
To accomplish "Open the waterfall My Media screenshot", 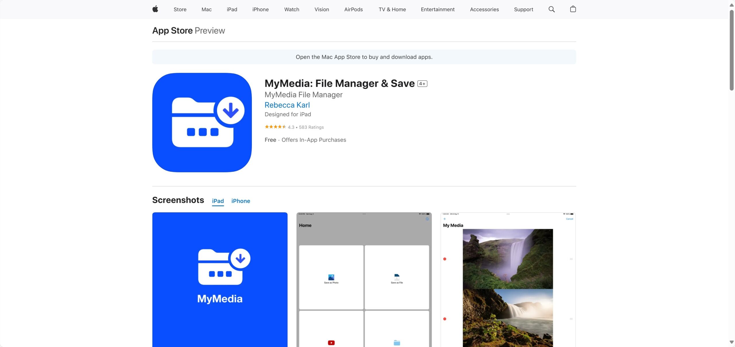I will coord(508,279).
